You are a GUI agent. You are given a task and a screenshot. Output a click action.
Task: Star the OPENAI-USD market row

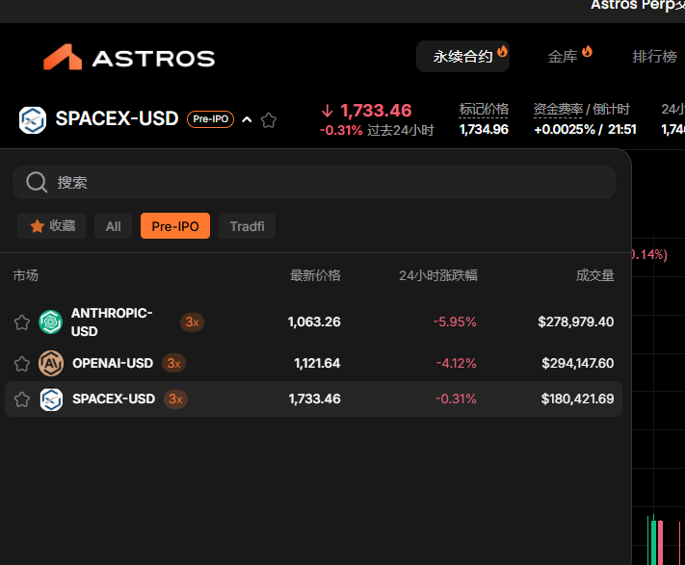click(22, 364)
